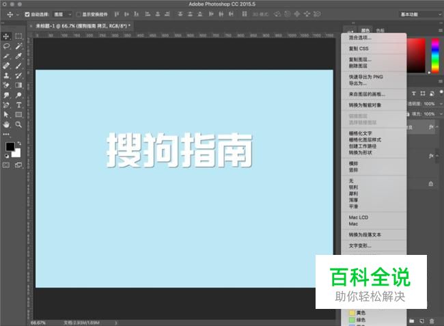Image resolution: width=444 pixels, height=326 pixels.
Task: Collapse effects on the second layer
Action: tap(437, 156)
